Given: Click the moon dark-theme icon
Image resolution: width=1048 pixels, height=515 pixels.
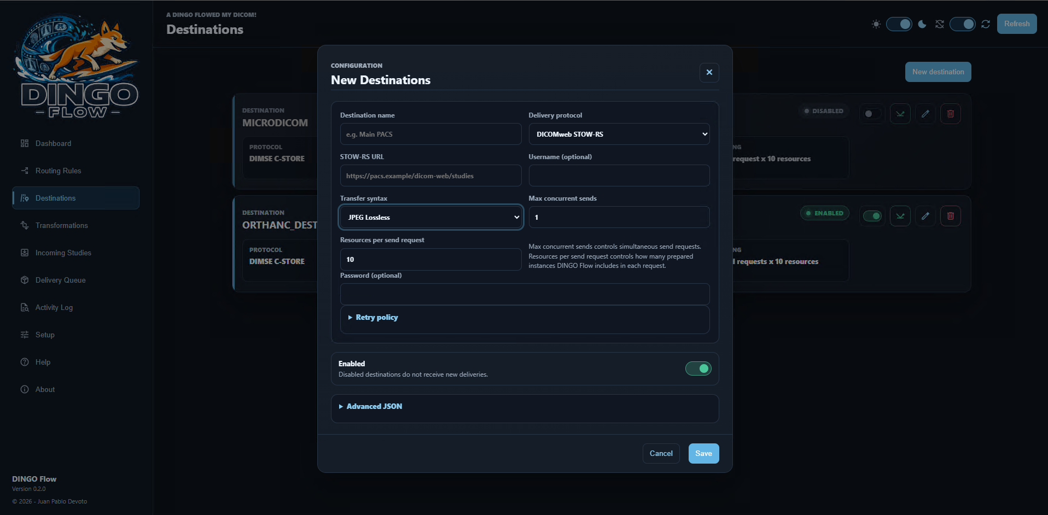Looking at the screenshot, I should [x=922, y=24].
